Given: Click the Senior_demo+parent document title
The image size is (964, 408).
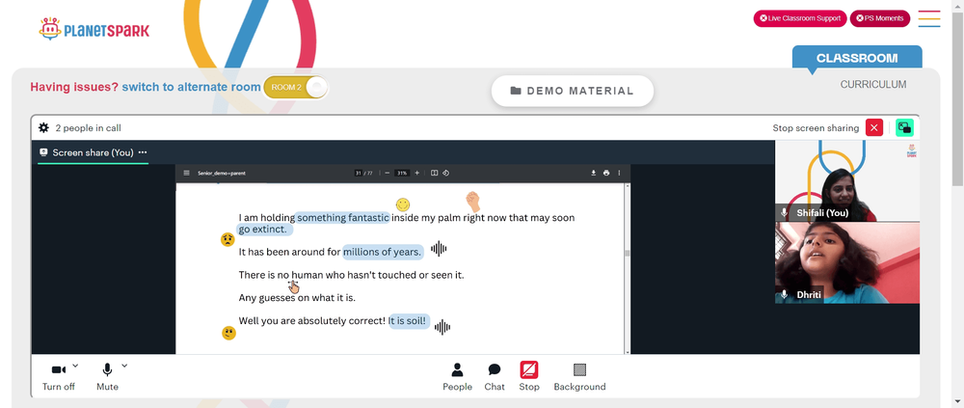Looking at the screenshot, I should 222,173.
